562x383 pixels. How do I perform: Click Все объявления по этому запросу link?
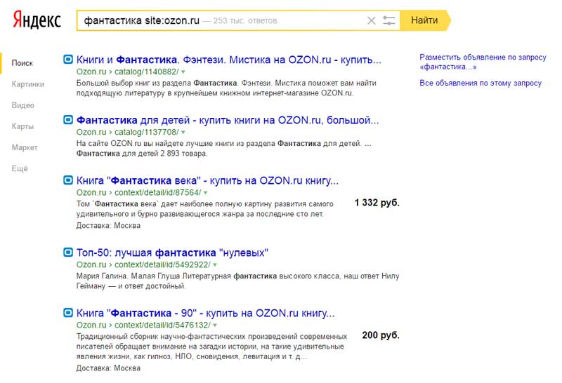point(481,83)
